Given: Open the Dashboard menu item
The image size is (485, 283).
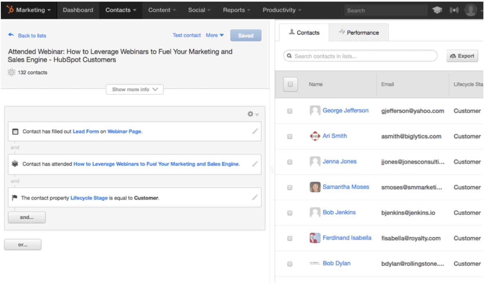Looking at the screenshot, I should click(x=78, y=10).
